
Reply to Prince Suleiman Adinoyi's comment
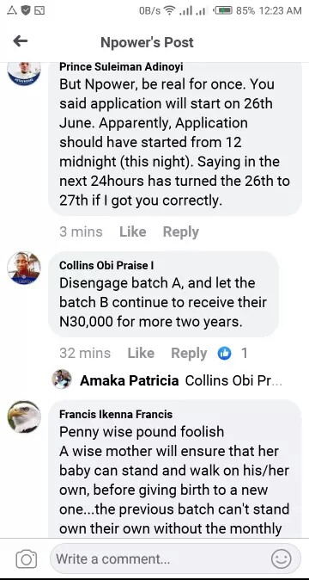(181, 232)
